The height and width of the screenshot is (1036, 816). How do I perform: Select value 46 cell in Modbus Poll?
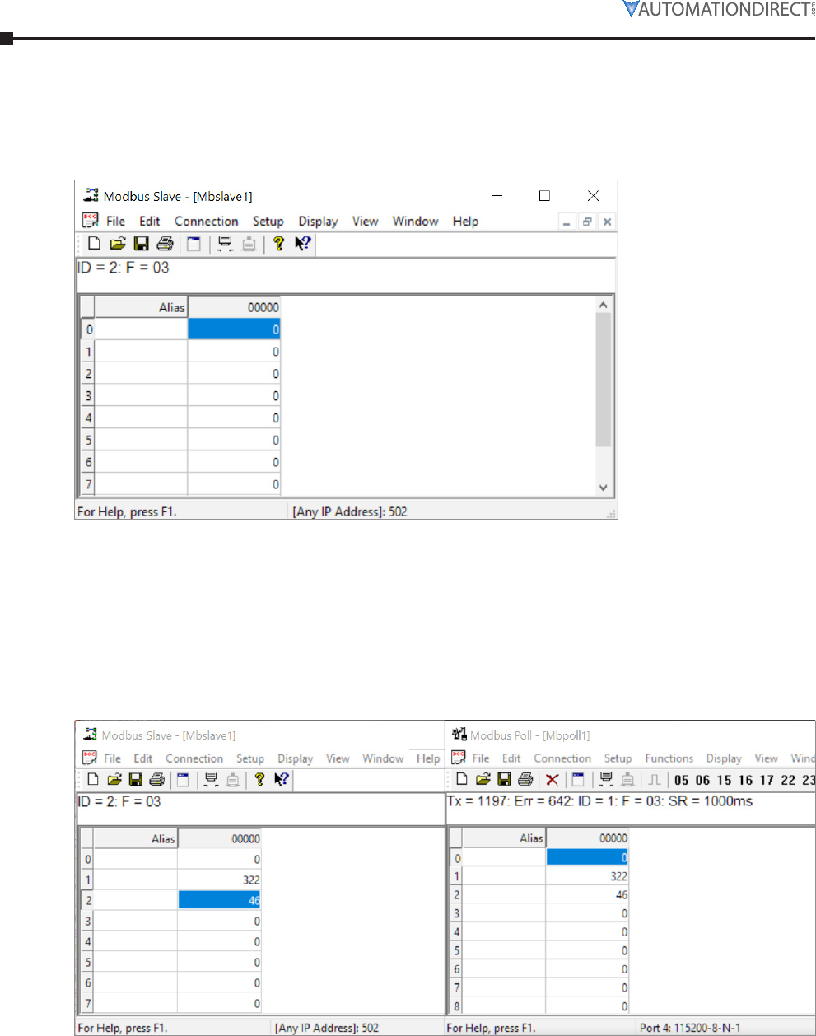(587, 894)
